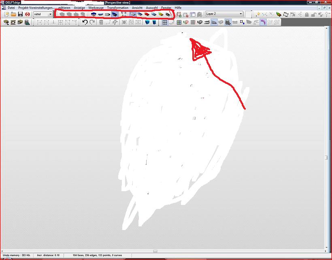Toggle the highlighted purple curvature icon
Viewport: 332px width, 260px height.
[x=263, y=23]
